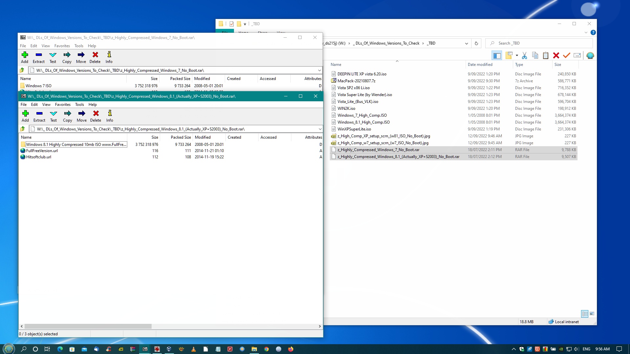630x354 pixels.
Task: Click the clipboard Paste icon in Explorer
Action: click(x=546, y=55)
